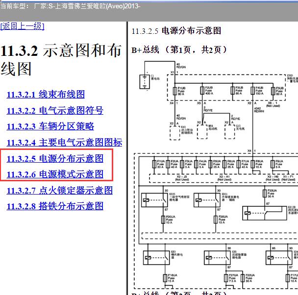The height and width of the screenshot is (295, 298).
Task: Click the F16UA 15 A fuse
Action: tap(165, 278)
